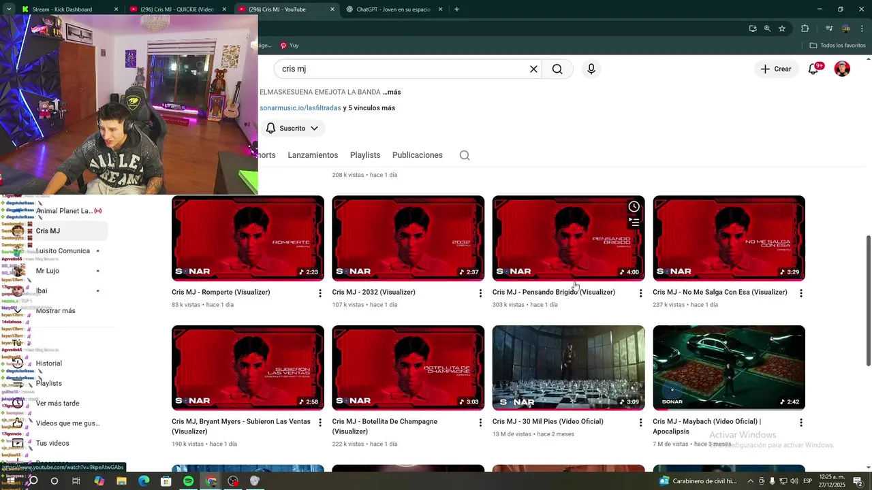Expand subscriptions list with Mostrar más
Viewport: 872px width, 490px height.
click(56, 311)
